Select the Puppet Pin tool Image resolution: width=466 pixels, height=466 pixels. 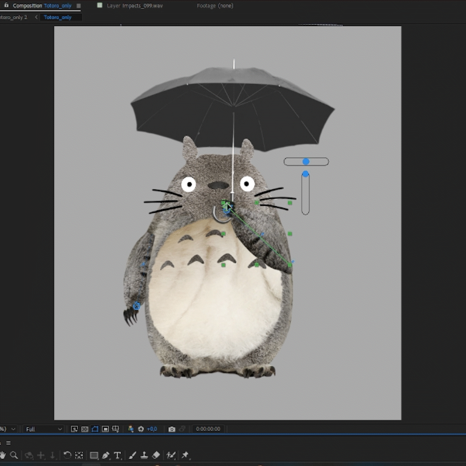click(x=185, y=455)
